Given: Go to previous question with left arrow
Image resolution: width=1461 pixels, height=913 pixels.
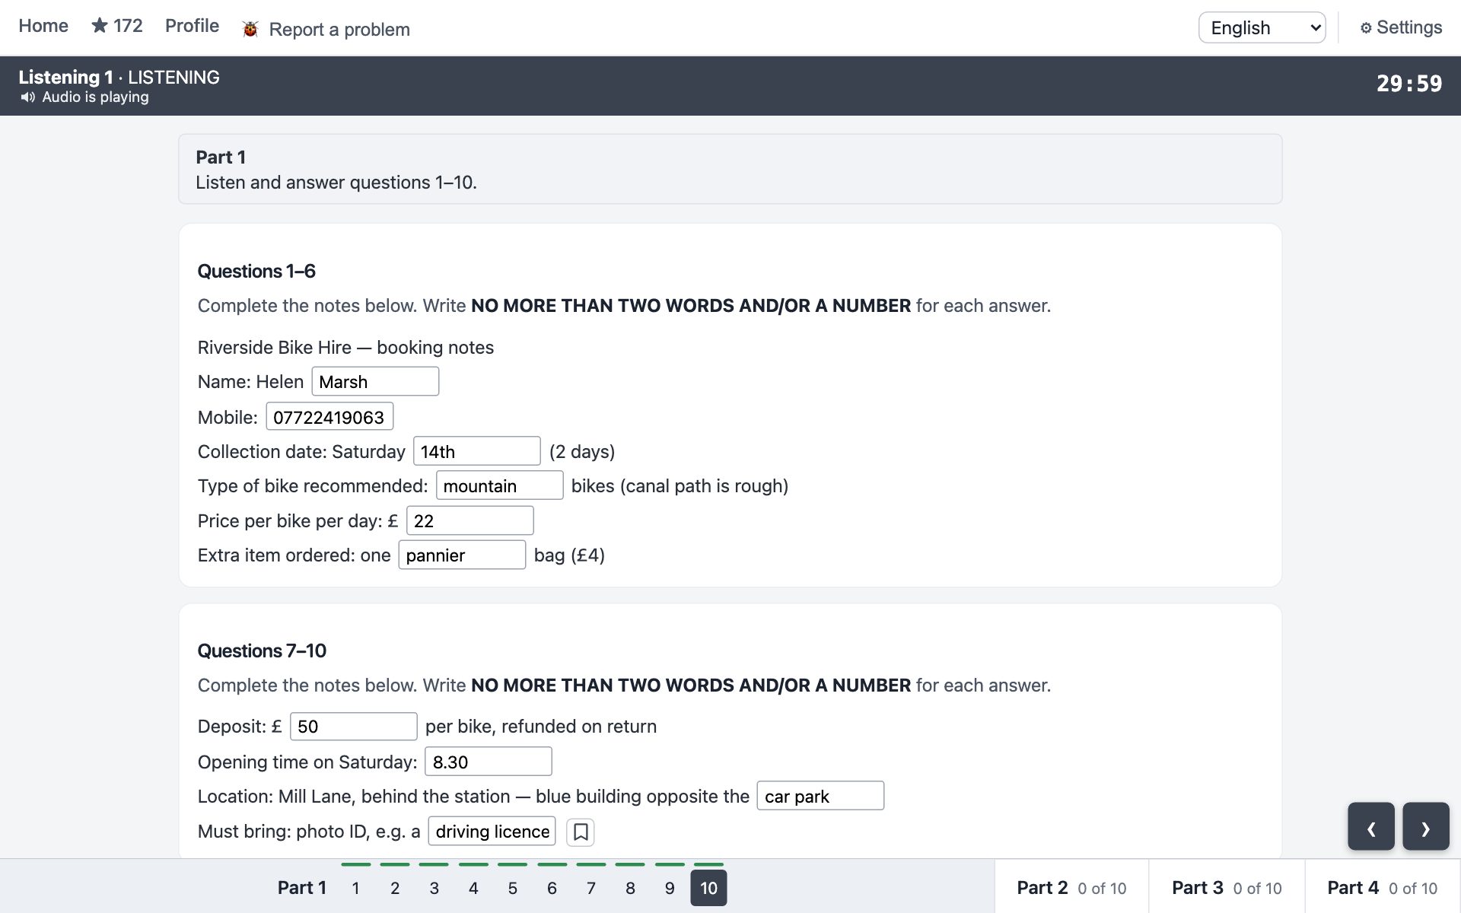Looking at the screenshot, I should click(x=1371, y=826).
